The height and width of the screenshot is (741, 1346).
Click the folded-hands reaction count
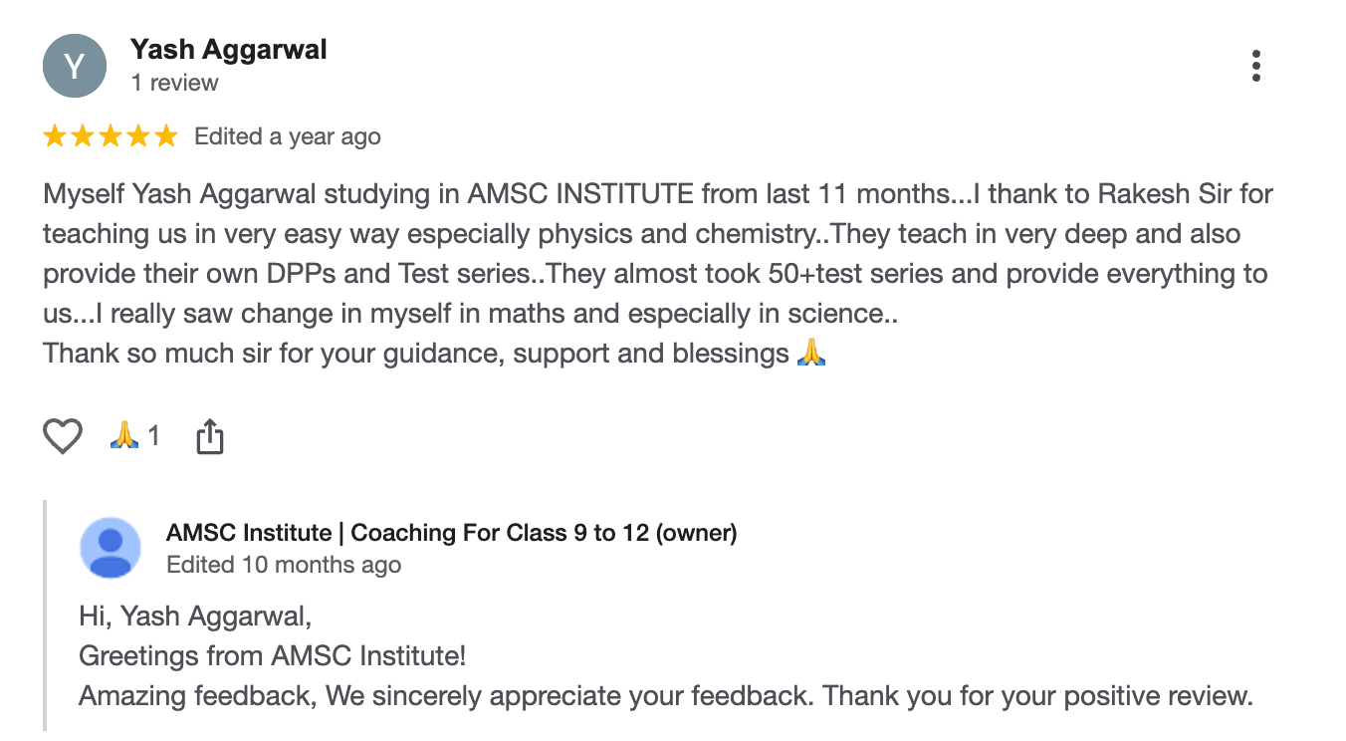click(134, 436)
